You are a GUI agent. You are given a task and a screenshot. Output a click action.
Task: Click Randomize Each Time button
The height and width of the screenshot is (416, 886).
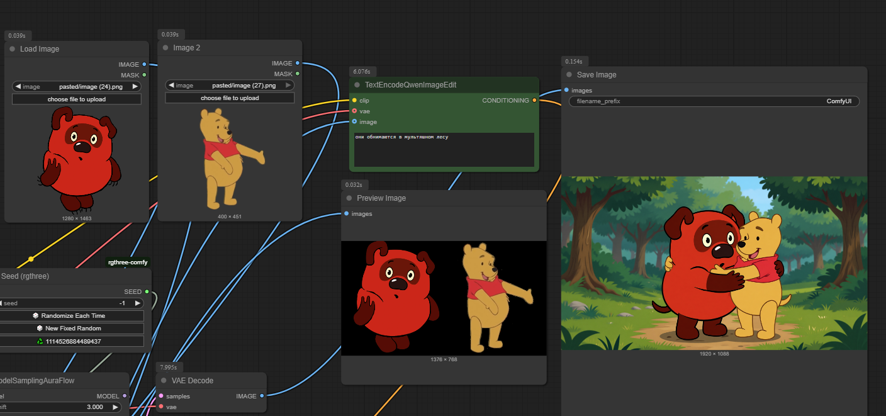pos(71,316)
